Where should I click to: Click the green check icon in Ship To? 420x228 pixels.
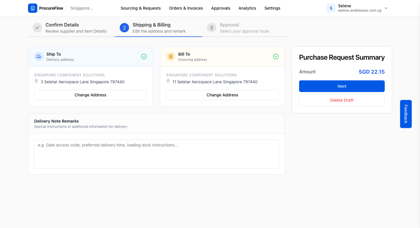point(144,56)
